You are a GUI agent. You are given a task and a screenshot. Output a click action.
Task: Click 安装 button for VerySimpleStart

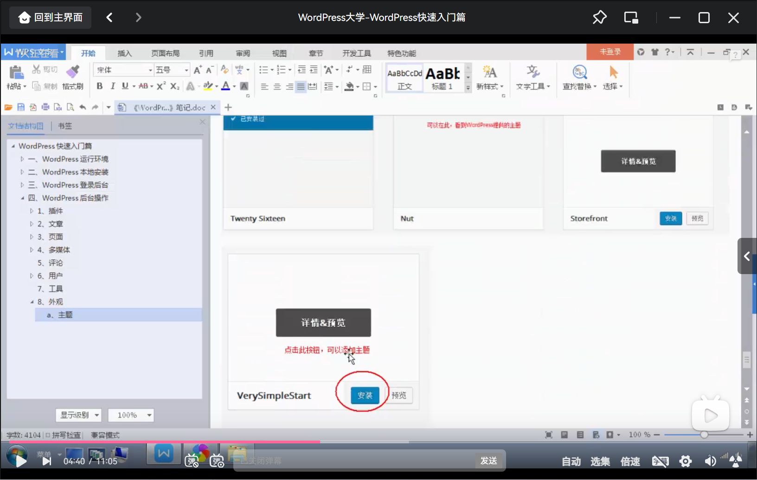point(365,395)
